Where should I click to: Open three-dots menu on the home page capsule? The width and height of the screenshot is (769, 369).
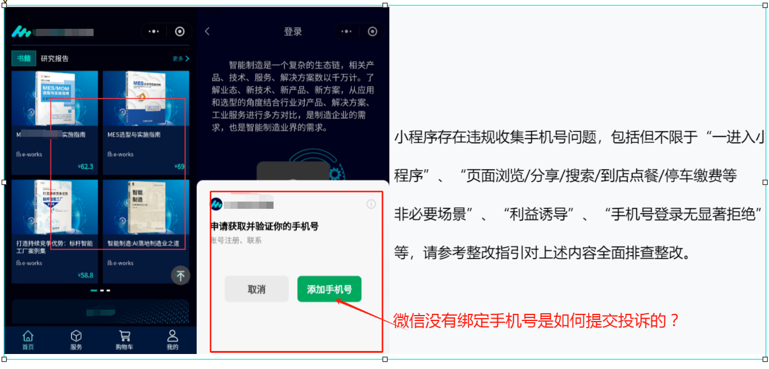pos(154,31)
